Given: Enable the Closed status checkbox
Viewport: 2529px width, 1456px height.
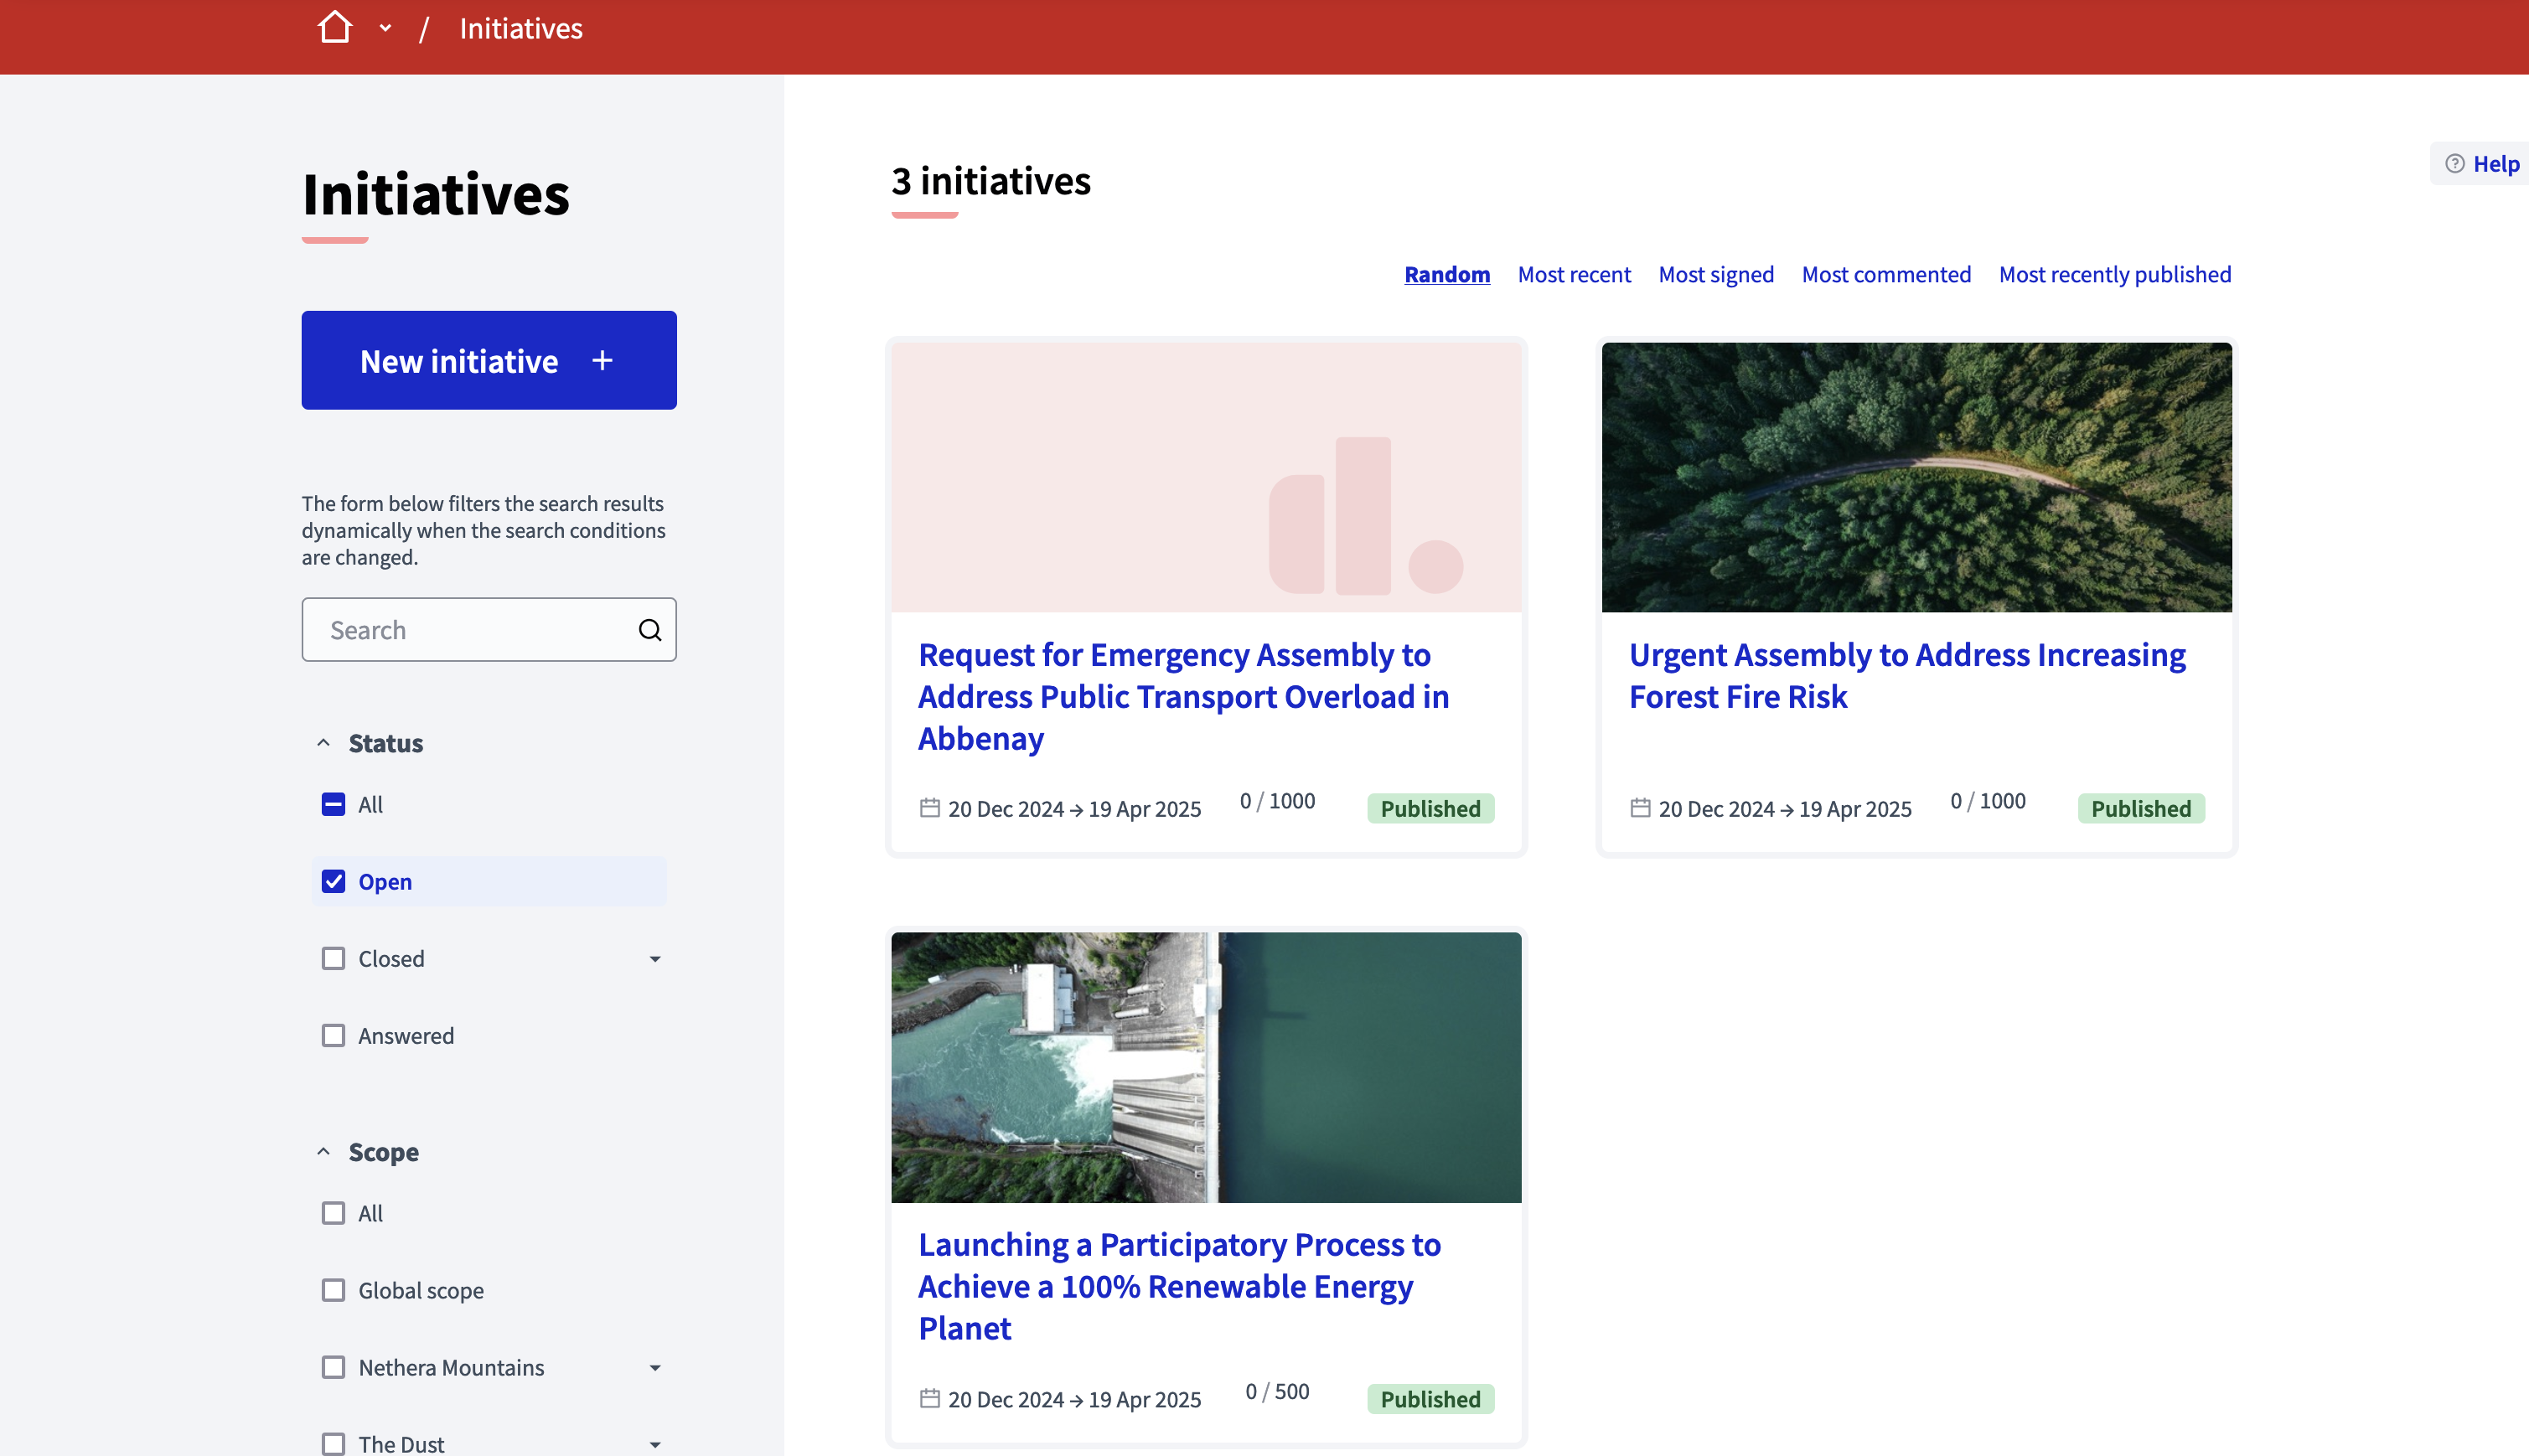Looking at the screenshot, I should pos(332,957).
